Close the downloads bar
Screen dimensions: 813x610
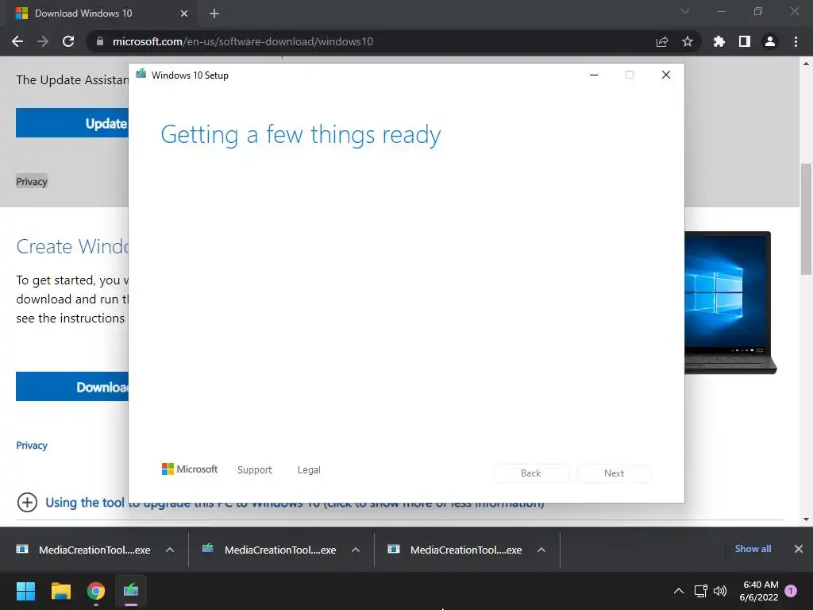[799, 549]
